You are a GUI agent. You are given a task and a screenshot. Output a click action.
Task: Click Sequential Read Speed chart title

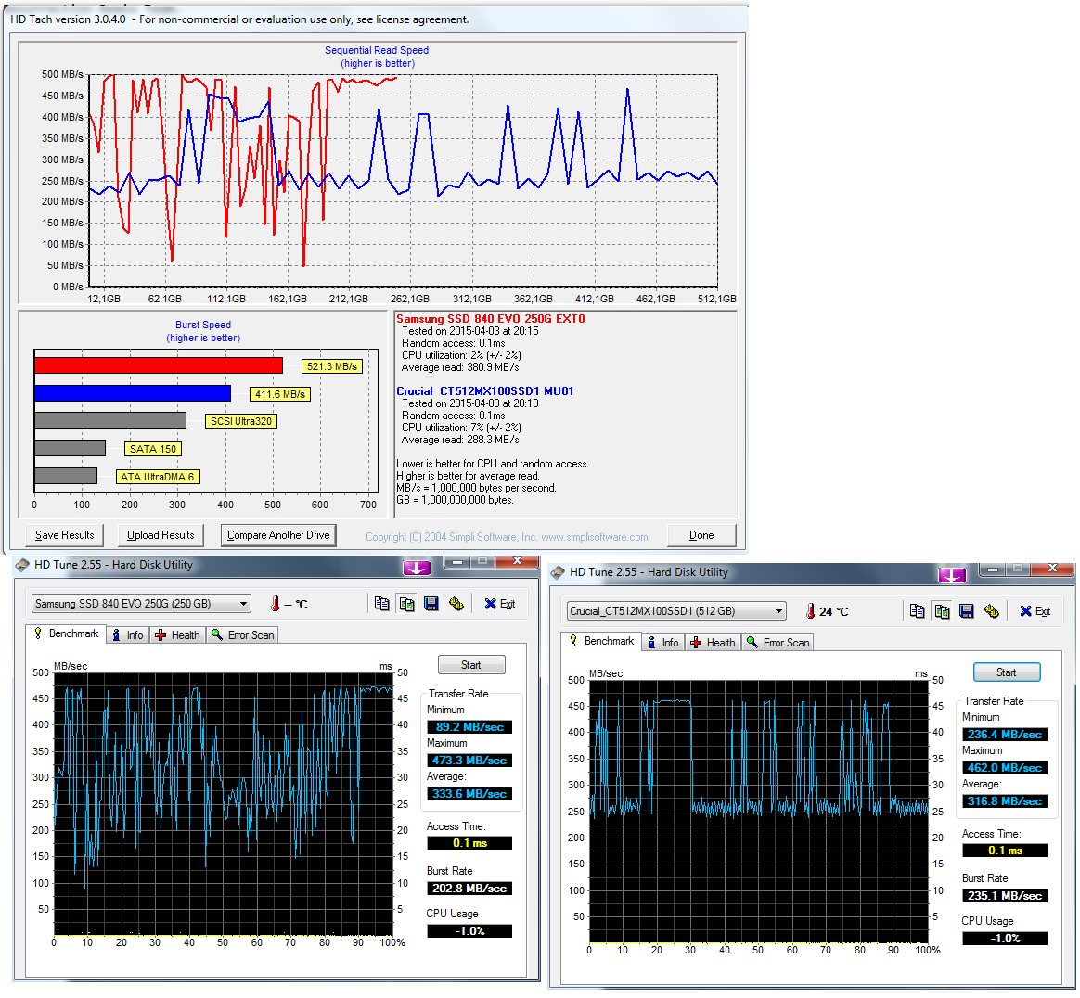376,50
